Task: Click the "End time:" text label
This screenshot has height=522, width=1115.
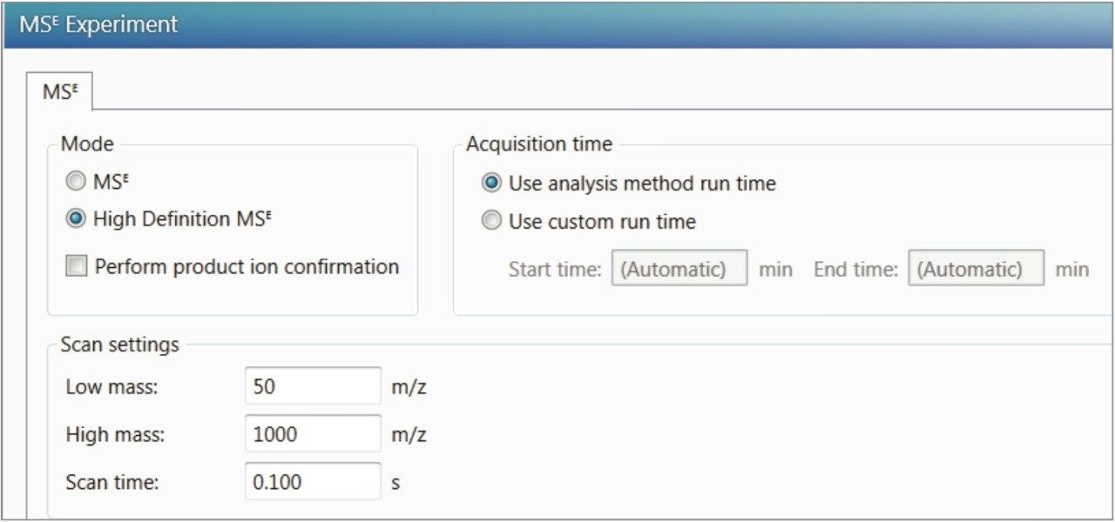Action: click(855, 270)
